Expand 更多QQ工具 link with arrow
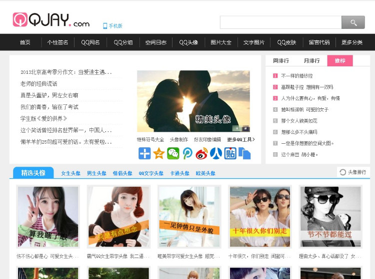375x279 pixels. (x=241, y=140)
